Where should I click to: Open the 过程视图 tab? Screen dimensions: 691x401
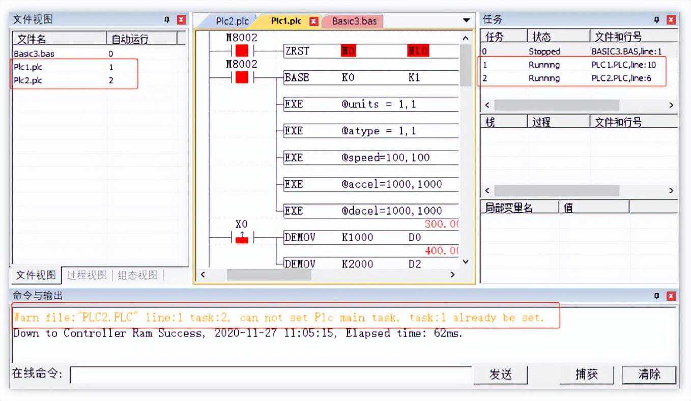[87, 275]
